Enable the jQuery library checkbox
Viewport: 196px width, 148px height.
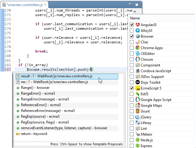coord(132,117)
